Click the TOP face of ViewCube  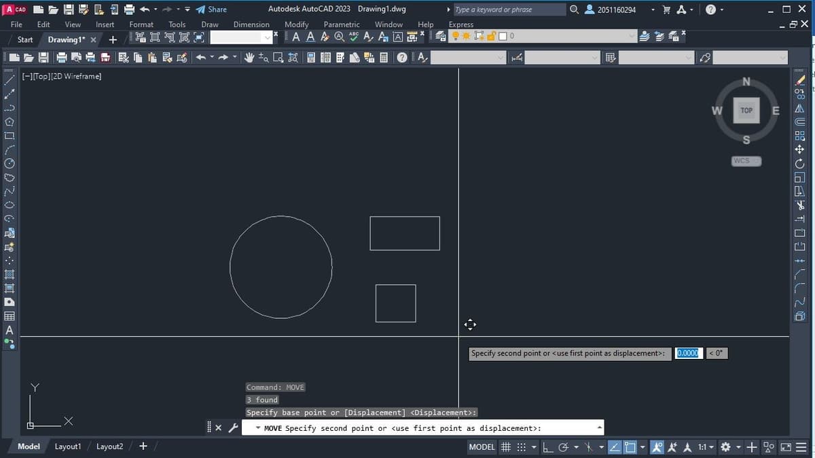[746, 110]
